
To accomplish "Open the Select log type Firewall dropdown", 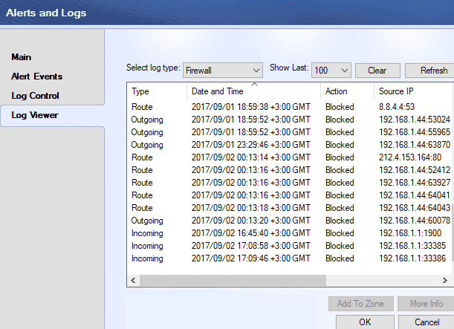I will click(222, 70).
